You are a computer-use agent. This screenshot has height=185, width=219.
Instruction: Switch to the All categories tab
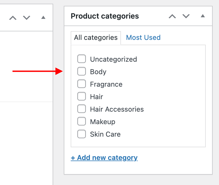click(96, 38)
